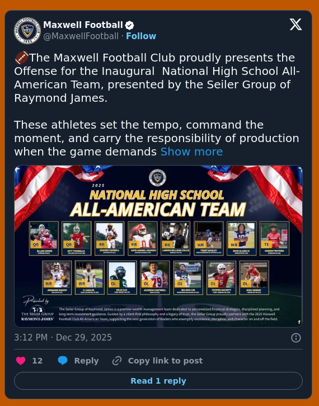The image size is (319, 406).
Task: Open the All-American Team image
Action: pyautogui.click(x=158, y=246)
